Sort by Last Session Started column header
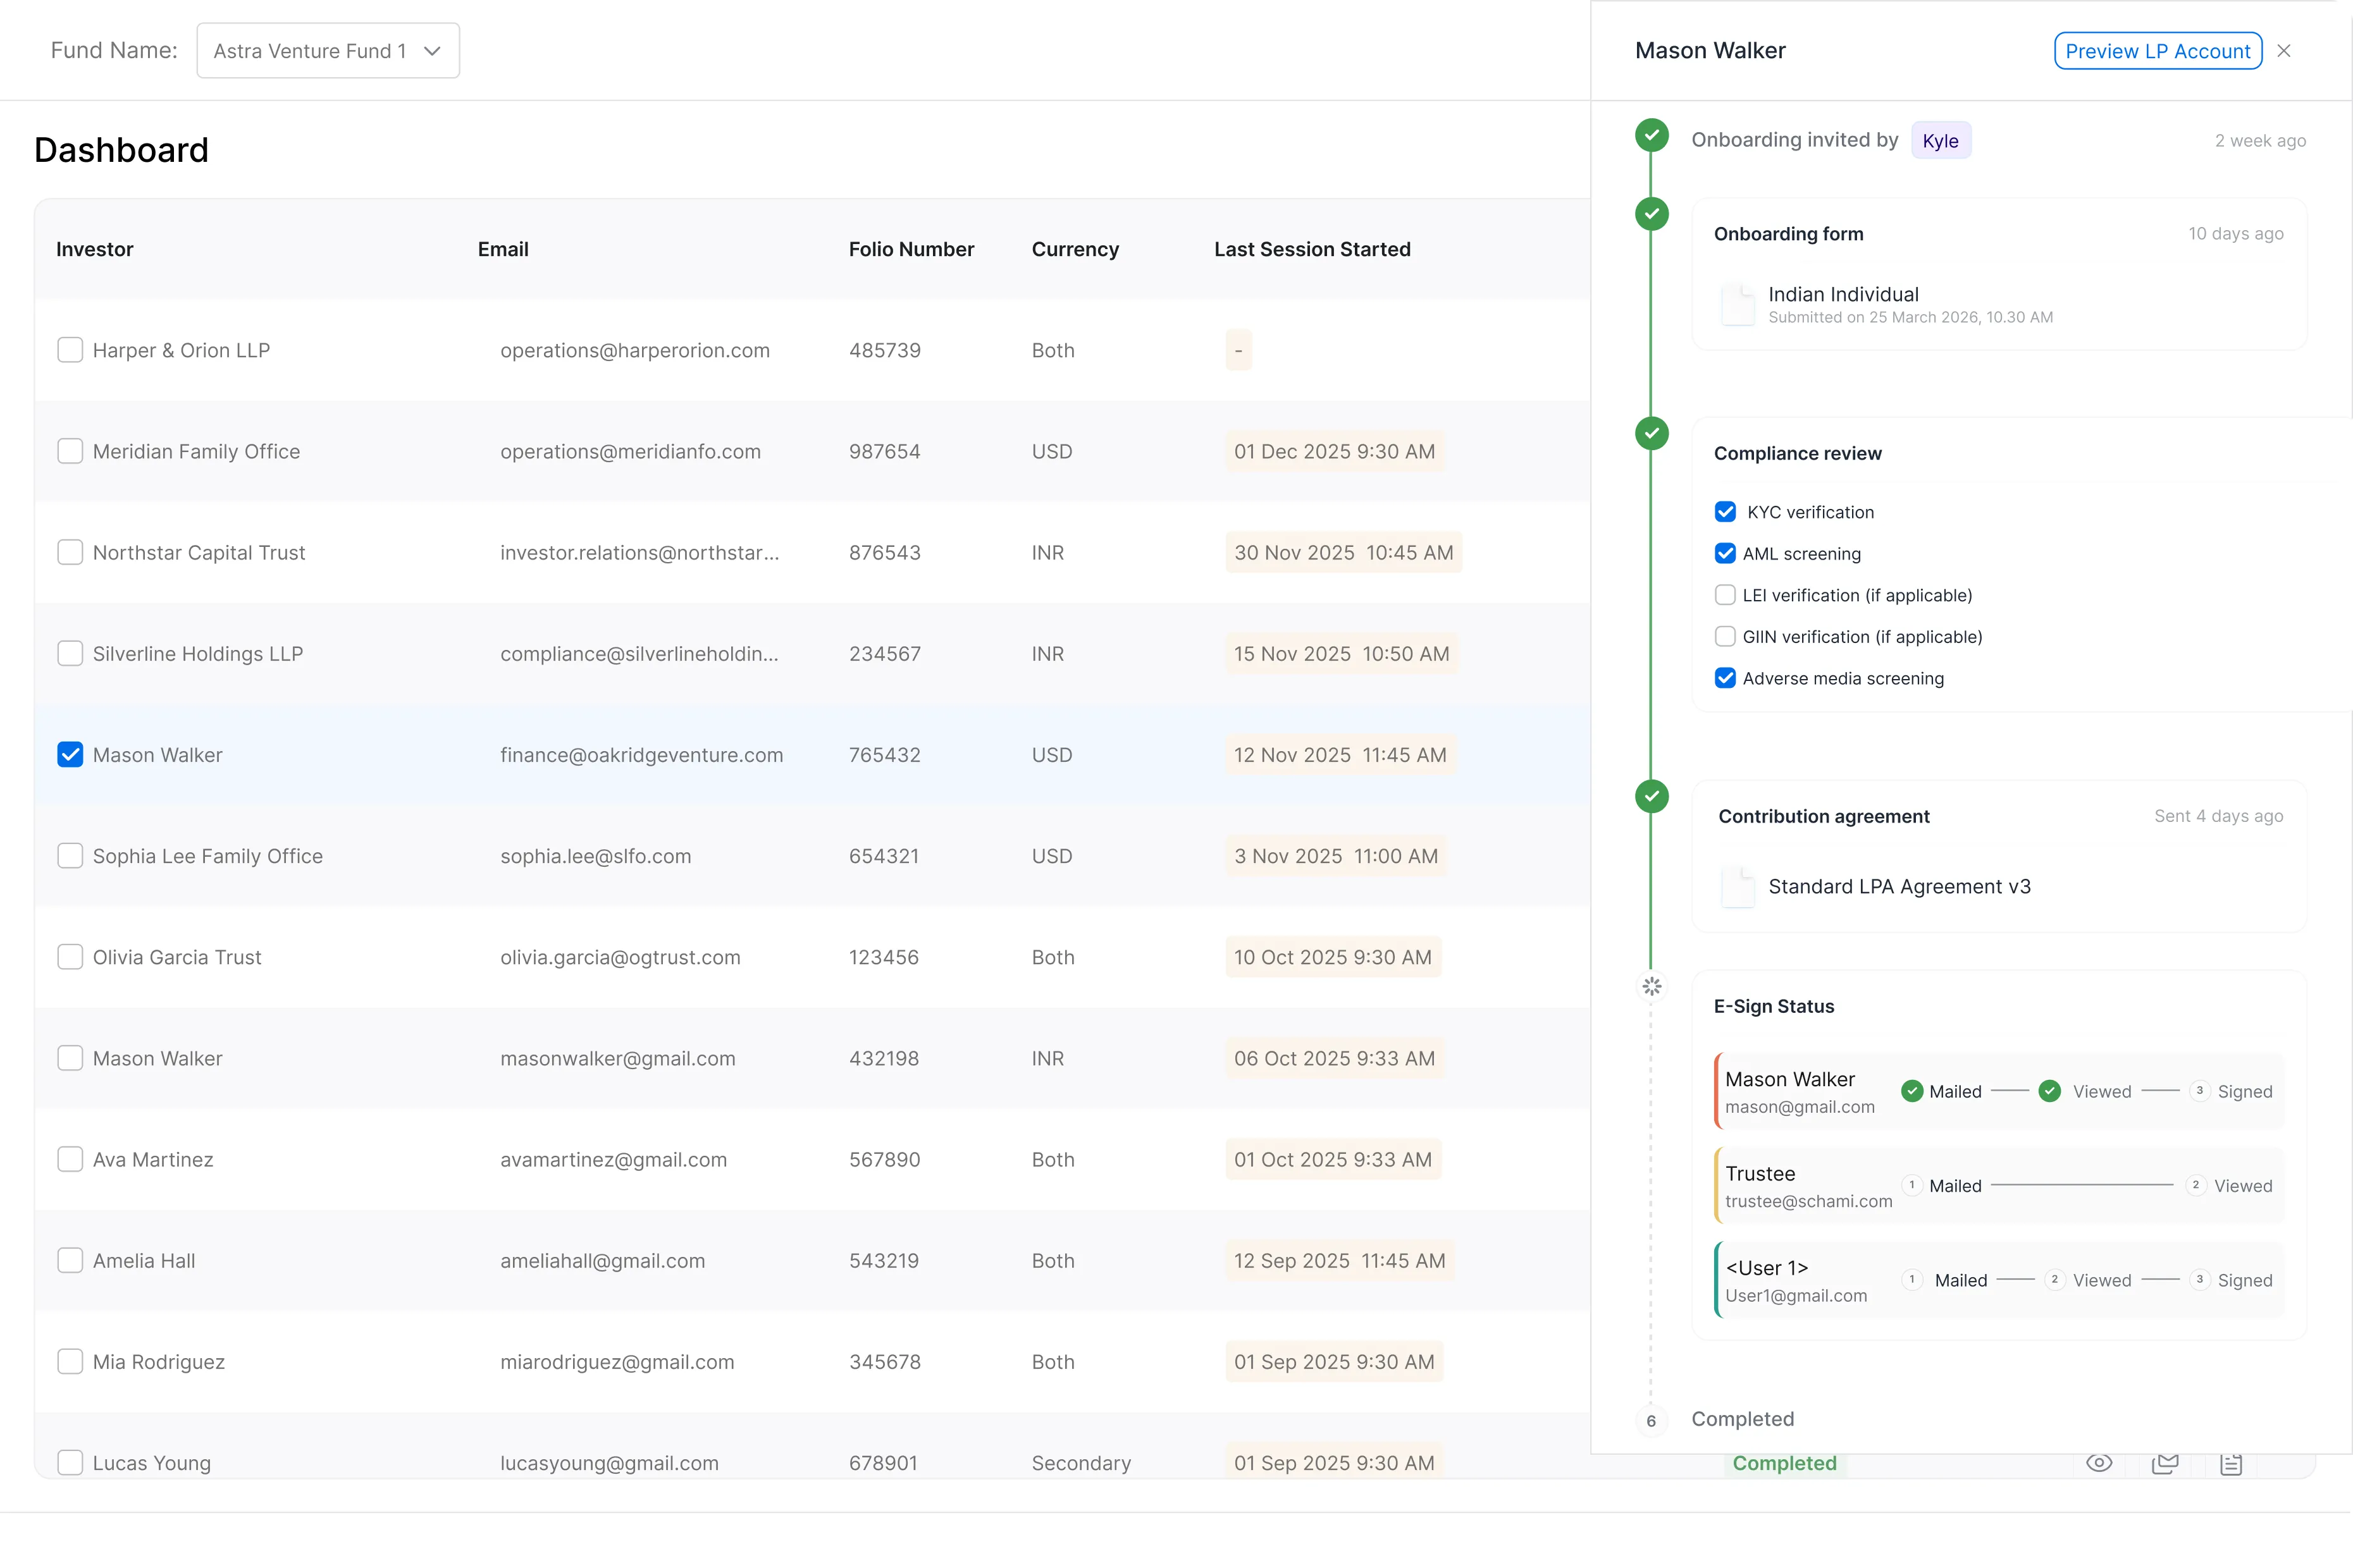The height and width of the screenshot is (1568, 2353). click(x=1312, y=249)
